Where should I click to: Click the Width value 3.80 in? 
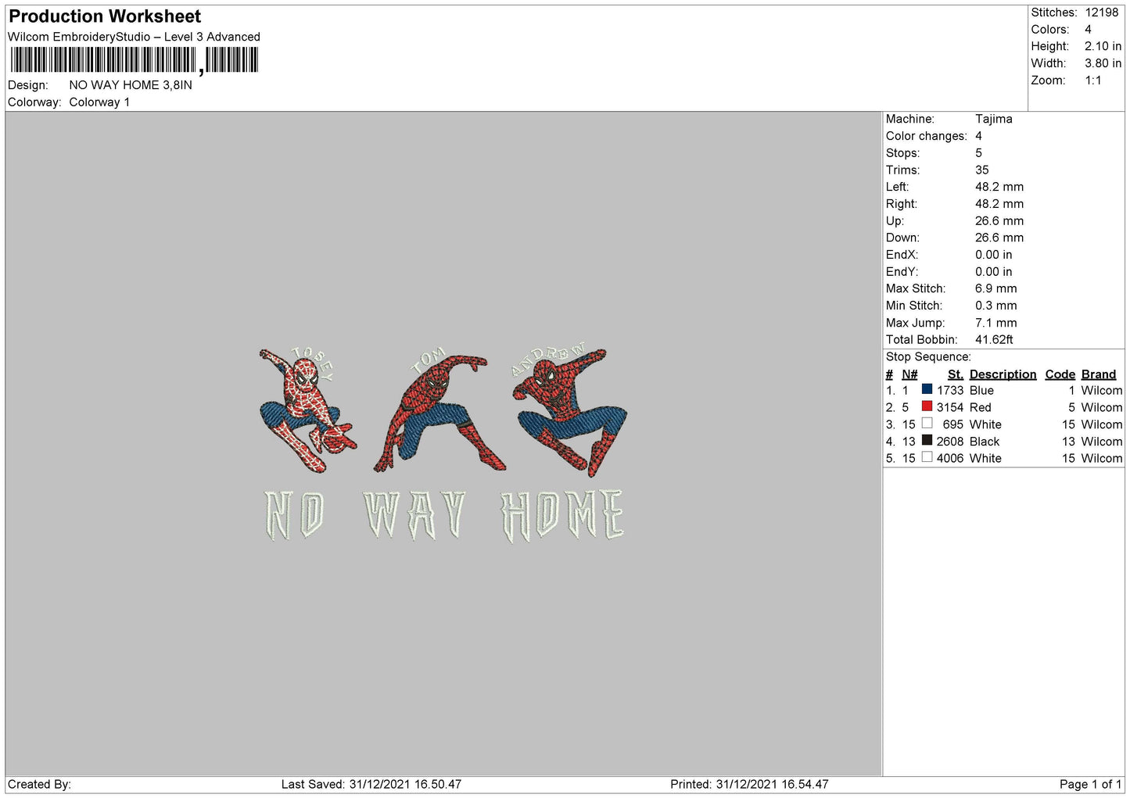[1103, 63]
